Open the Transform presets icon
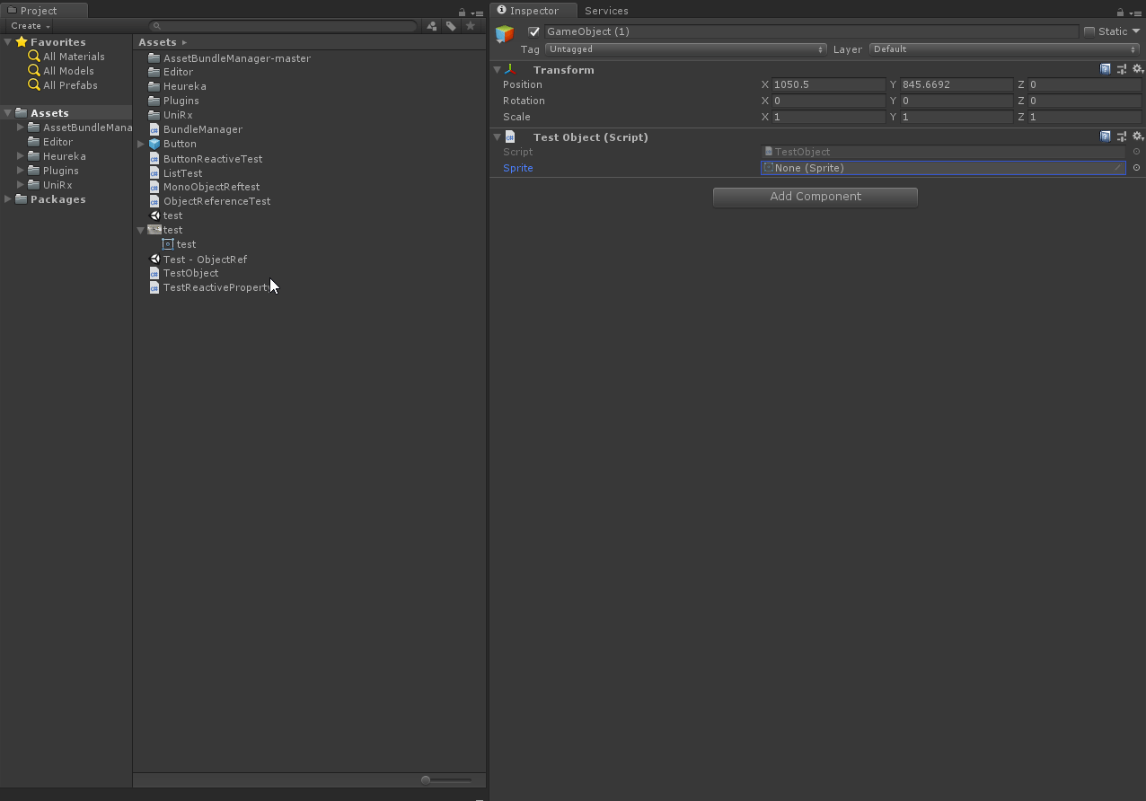This screenshot has width=1146, height=801. pyautogui.click(x=1121, y=69)
